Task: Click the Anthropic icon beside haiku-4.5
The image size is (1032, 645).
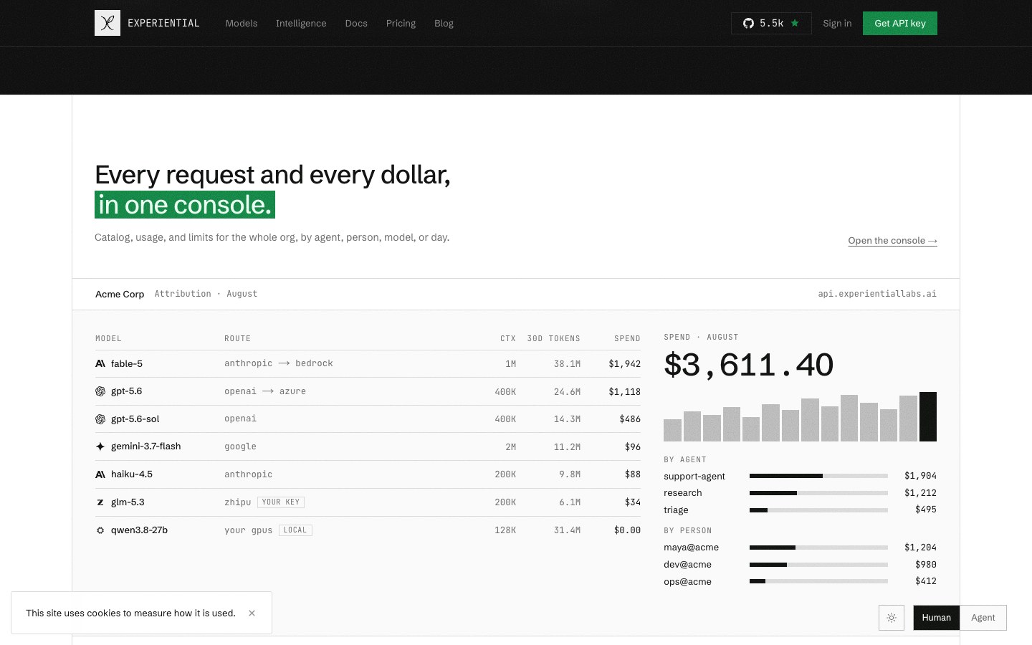Action: (100, 474)
